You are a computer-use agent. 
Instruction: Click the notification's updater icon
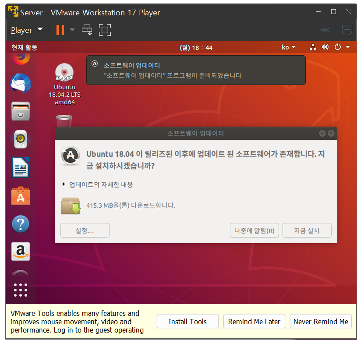click(95, 64)
